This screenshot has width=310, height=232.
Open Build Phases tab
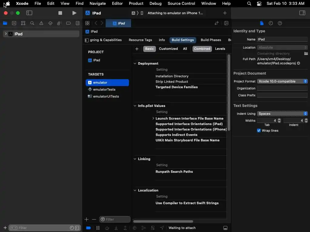pos(211,40)
